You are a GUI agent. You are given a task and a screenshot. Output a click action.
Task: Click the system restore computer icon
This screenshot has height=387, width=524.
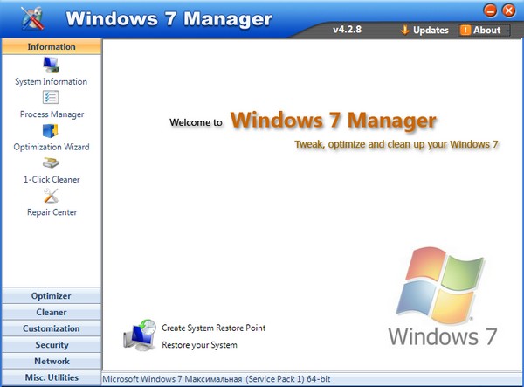pos(140,335)
